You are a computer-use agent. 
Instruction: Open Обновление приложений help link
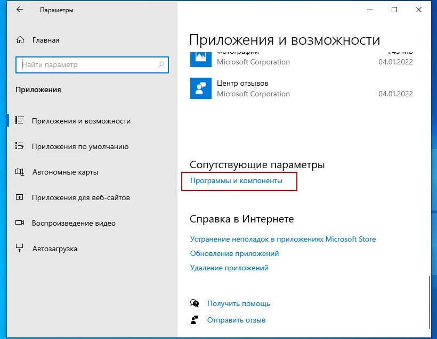(x=234, y=253)
